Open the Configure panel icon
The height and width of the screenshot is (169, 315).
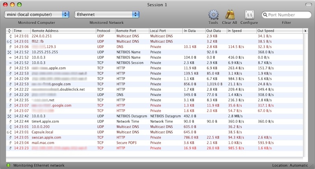click(249, 15)
